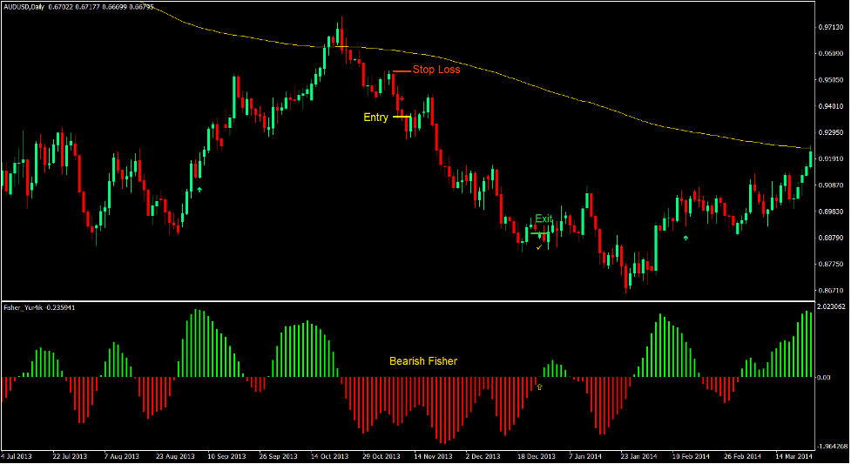Screen dimensions: 851x464
Task: Click the yellow Entry horizontal line marker
Action: pos(402,117)
